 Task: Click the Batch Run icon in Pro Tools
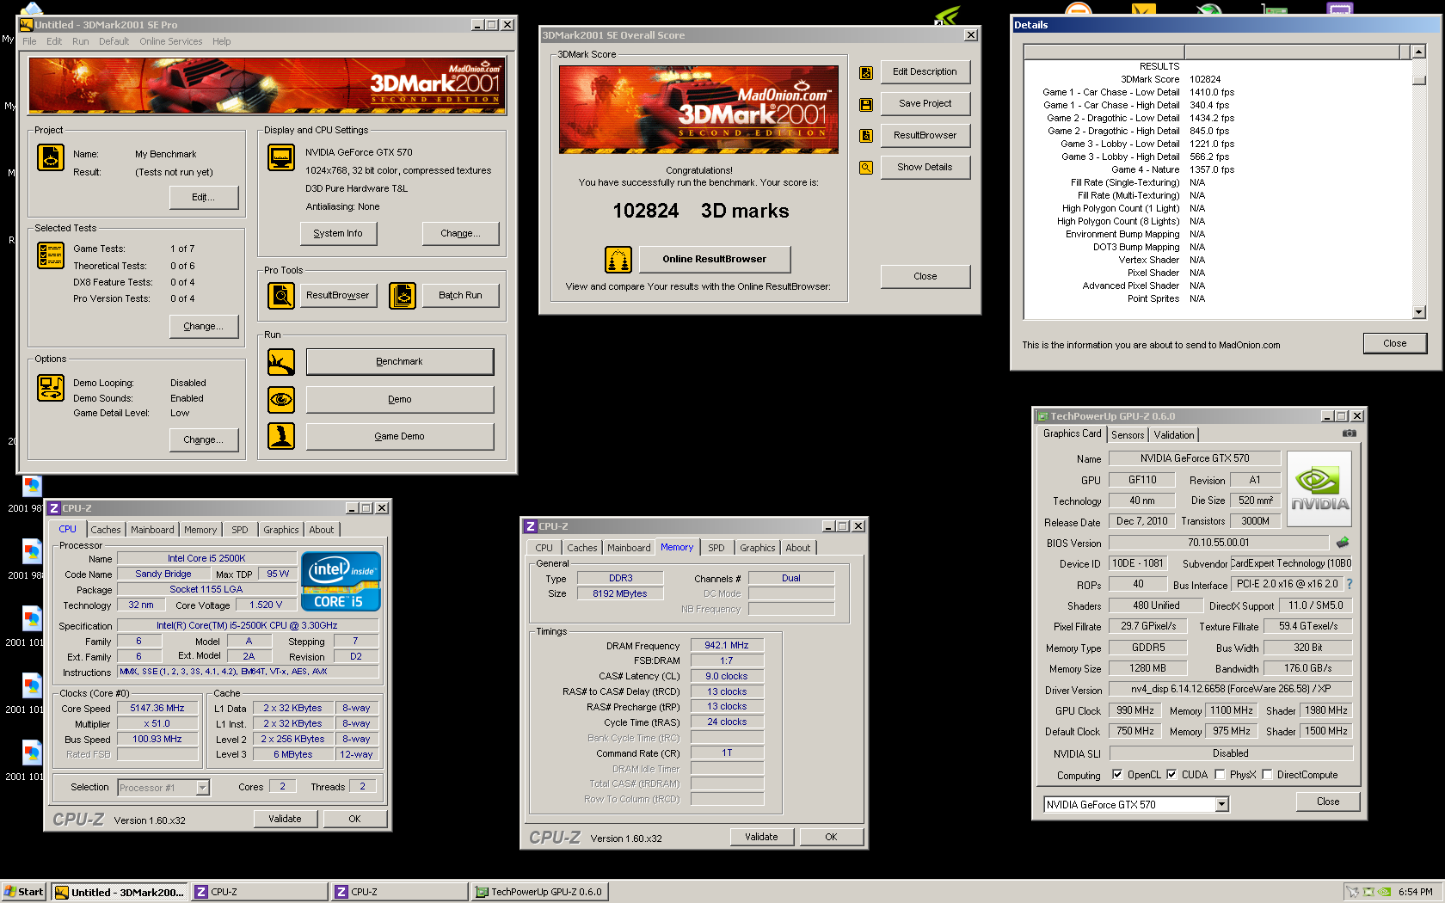[x=403, y=295]
